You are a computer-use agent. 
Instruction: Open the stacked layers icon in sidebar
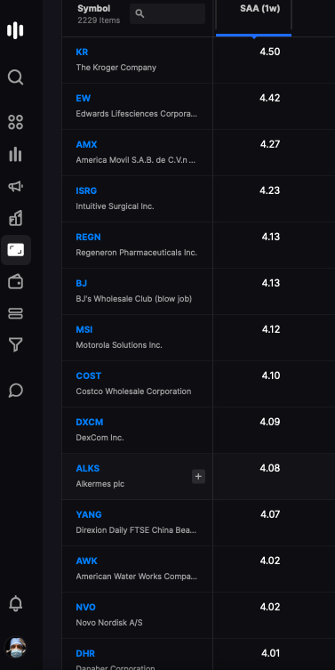(x=15, y=313)
